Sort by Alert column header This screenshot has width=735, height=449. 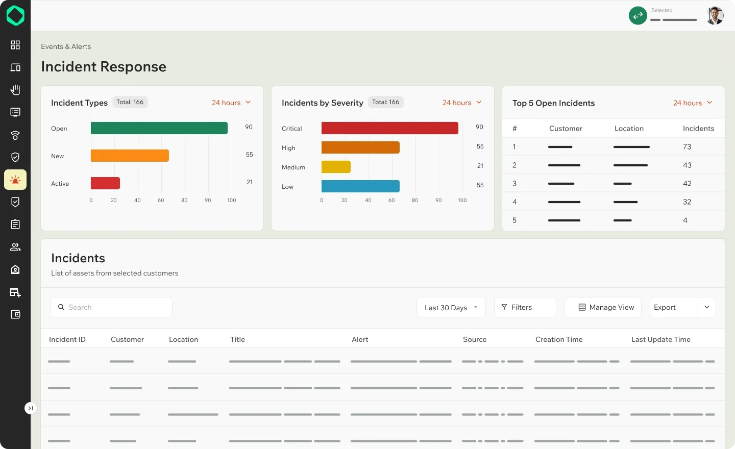(x=360, y=339)
